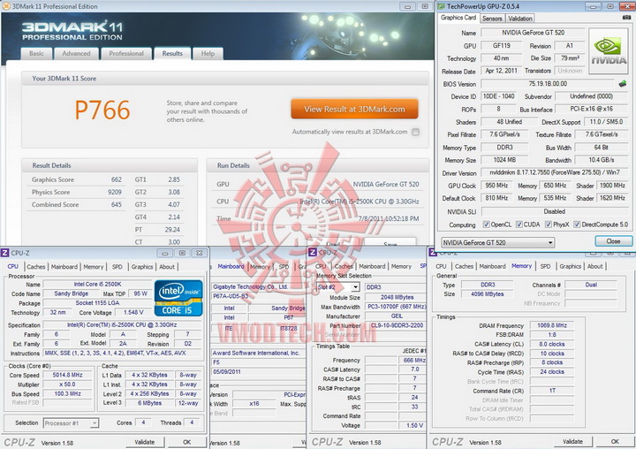Click the Save button in Run Details
The width and height of the screenshot is (636, 449).
point(390,244)
